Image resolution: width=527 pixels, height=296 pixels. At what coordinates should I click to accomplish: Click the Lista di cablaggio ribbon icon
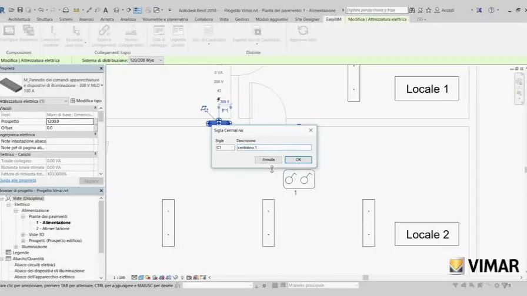pyautogui.click(x=159, y=31)
